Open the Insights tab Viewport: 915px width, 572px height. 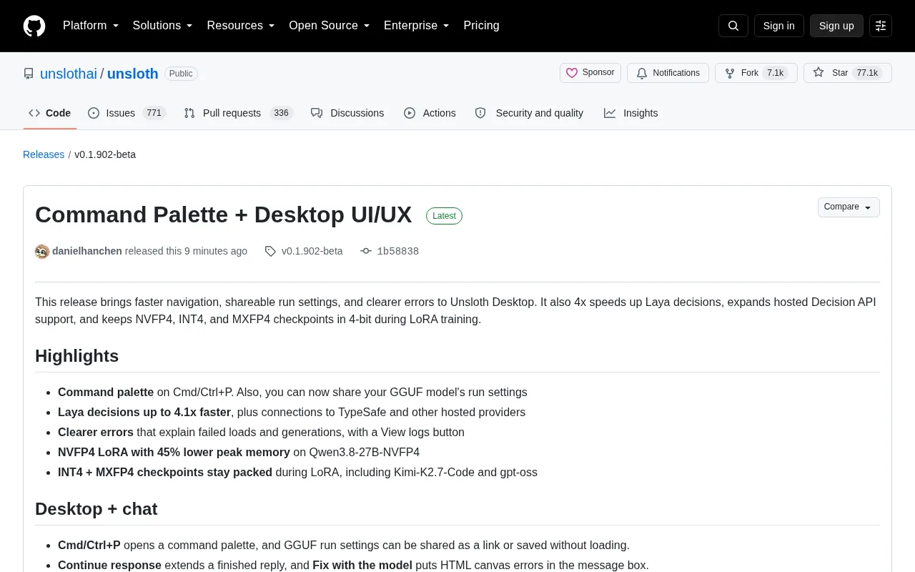point(630,113)
